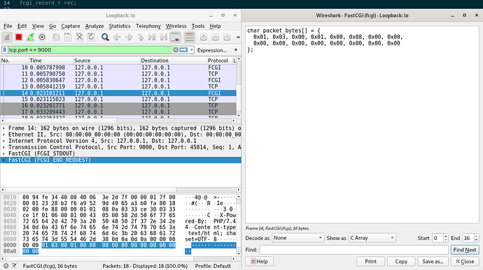This screenshot has height=270, width=483.
Task: Open the Statistics menu
Action: (120, 26)
